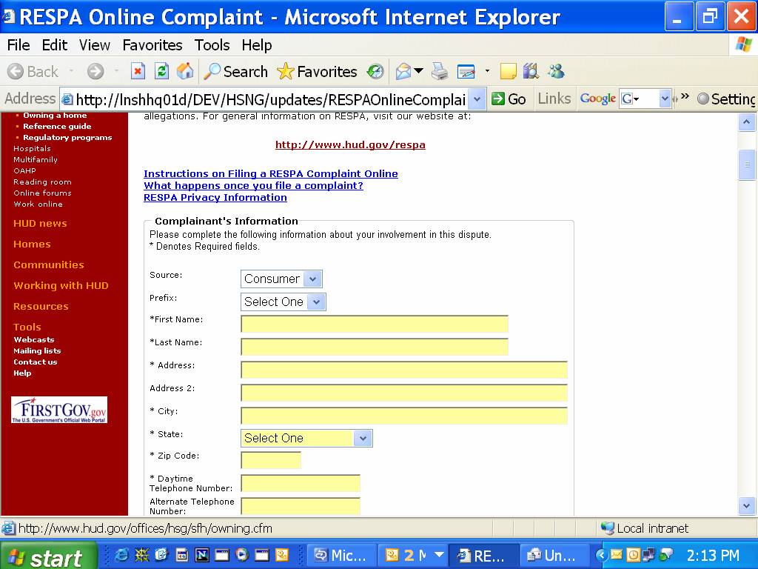Open the Help menu in menu bar
This screenshot has width=758, height=569.
click(257, 45)
